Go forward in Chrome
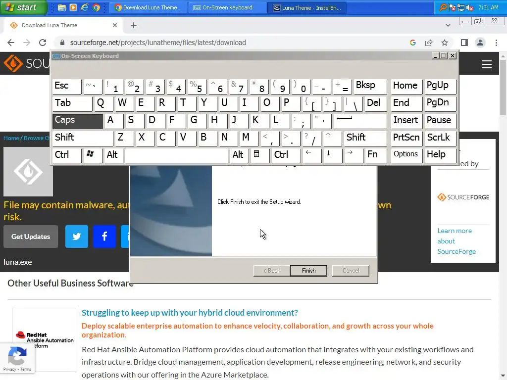 (27, 43)
